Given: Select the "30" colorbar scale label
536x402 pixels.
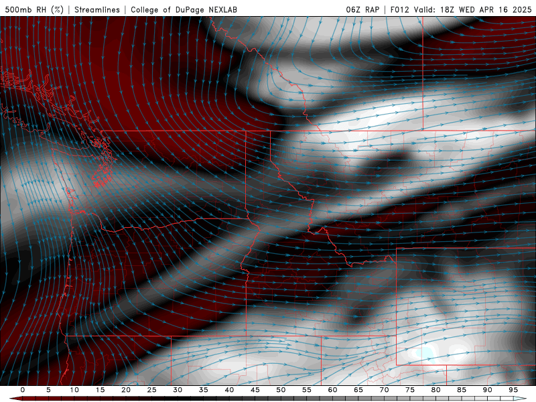Looking at the screenshot, I should click(178, 390).
